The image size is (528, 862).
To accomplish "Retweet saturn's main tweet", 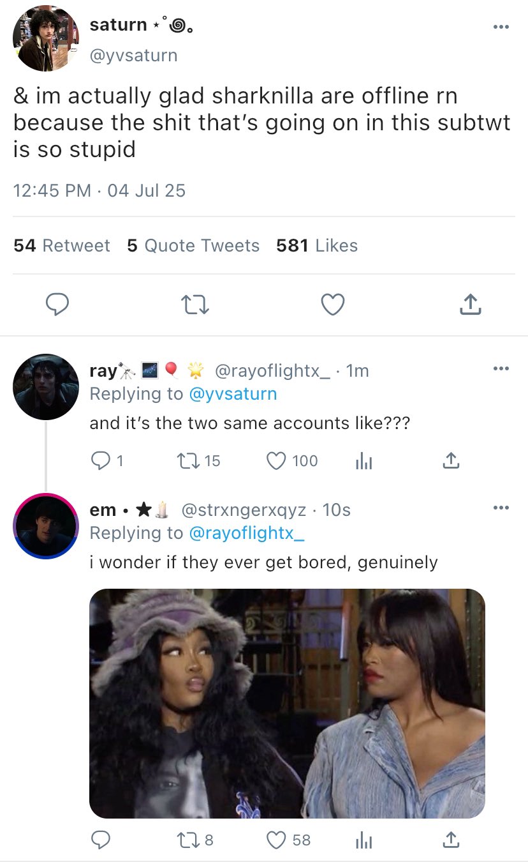I will (195, 305).
